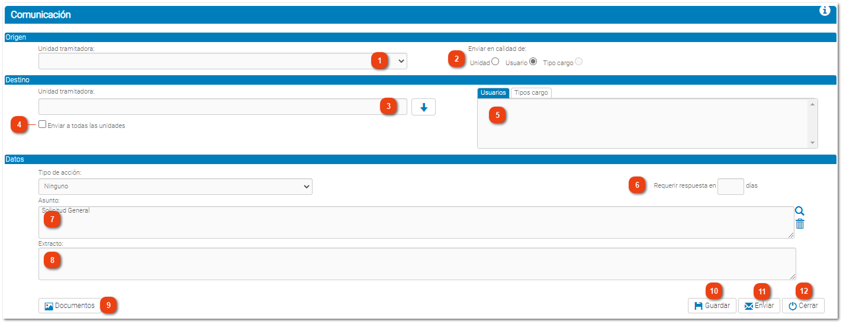
Task: Click the Requerir respuesta days field
Action: click(x=731, y=187)
